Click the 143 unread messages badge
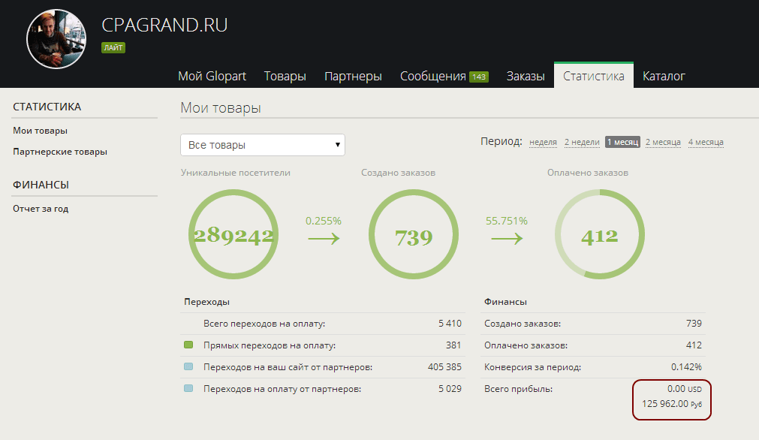This screenshot has height=440, width=759. 479,77
